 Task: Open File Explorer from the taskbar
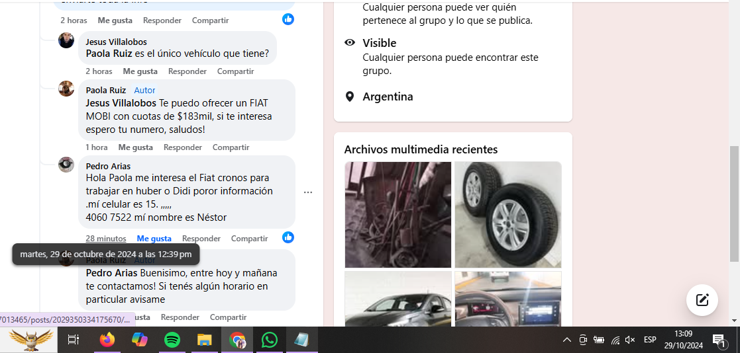coord(204,340)
